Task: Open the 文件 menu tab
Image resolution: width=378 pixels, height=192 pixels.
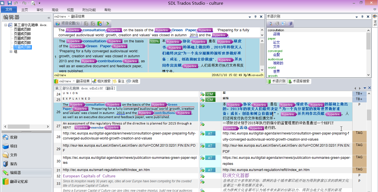Action: point(9,10)
